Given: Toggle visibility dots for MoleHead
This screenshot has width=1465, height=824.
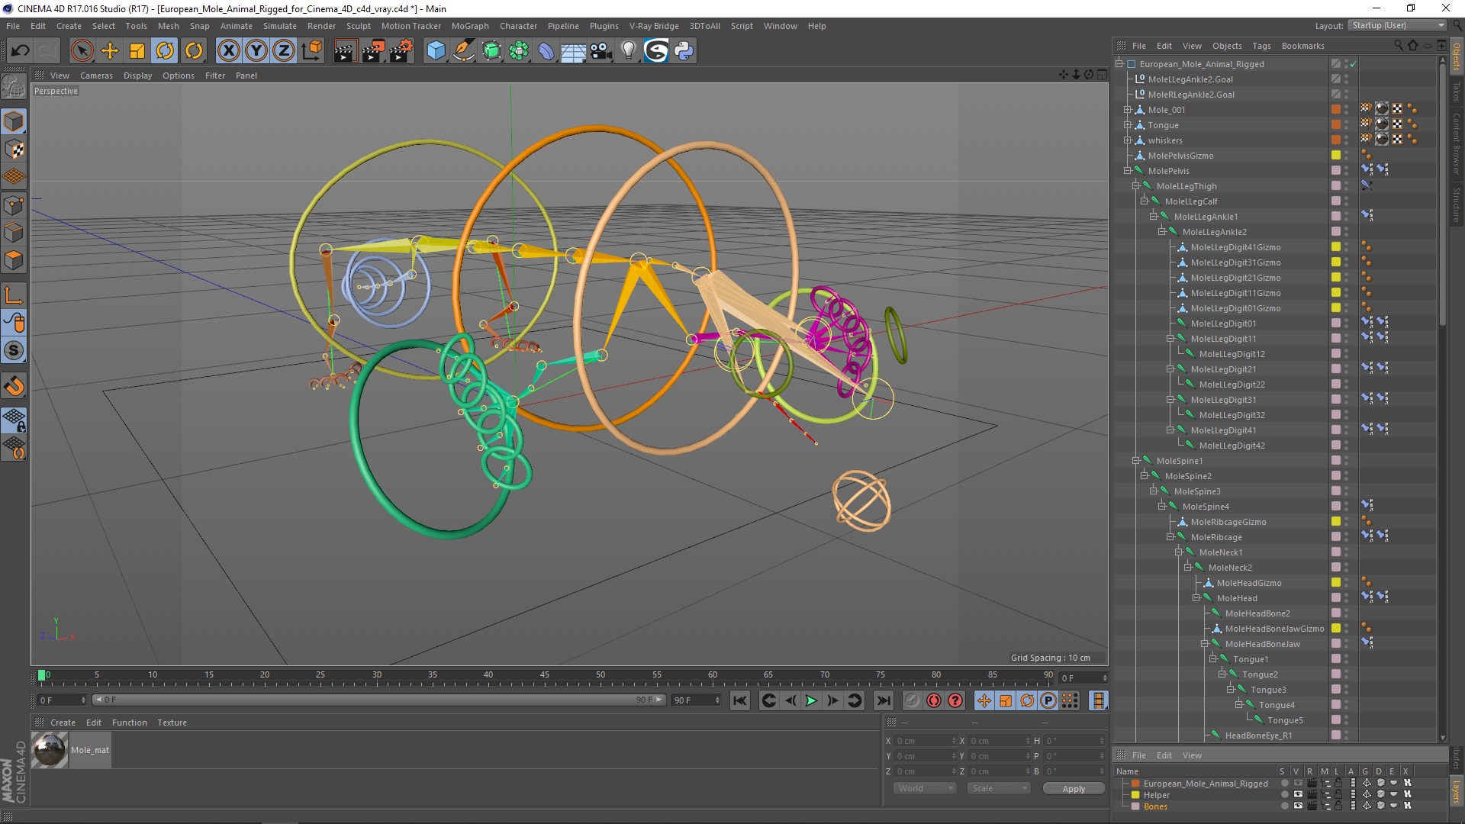Looking at the screenshot, I should tap(1346, 598).
